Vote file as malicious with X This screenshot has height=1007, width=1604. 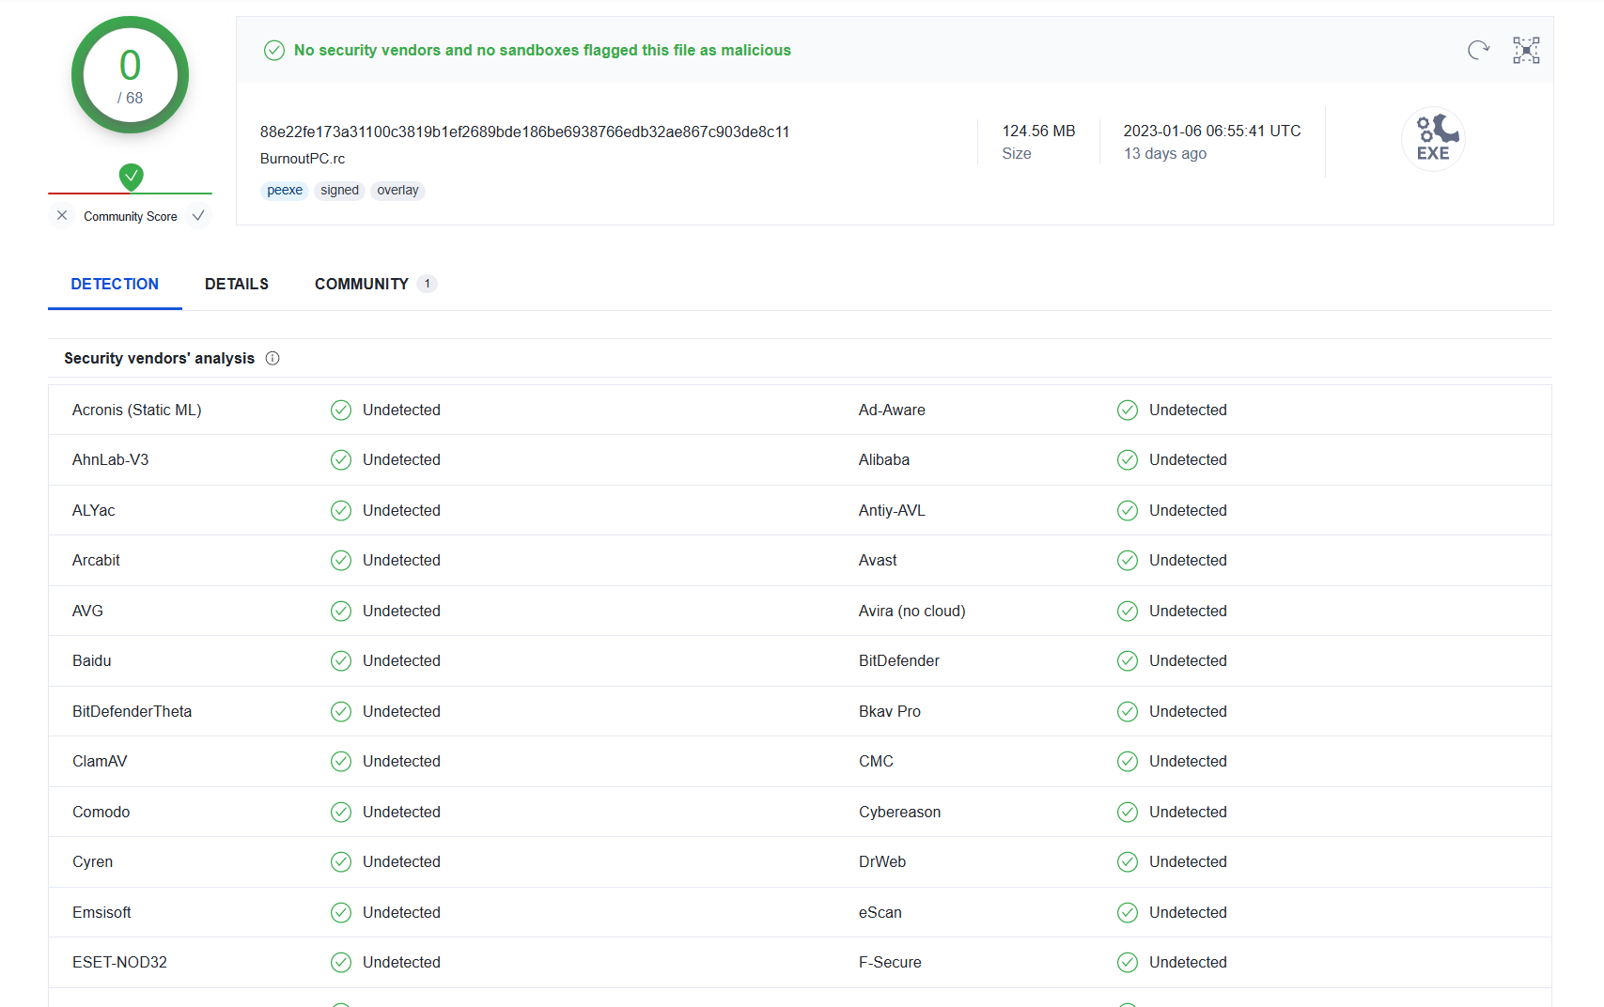point(62,216)
